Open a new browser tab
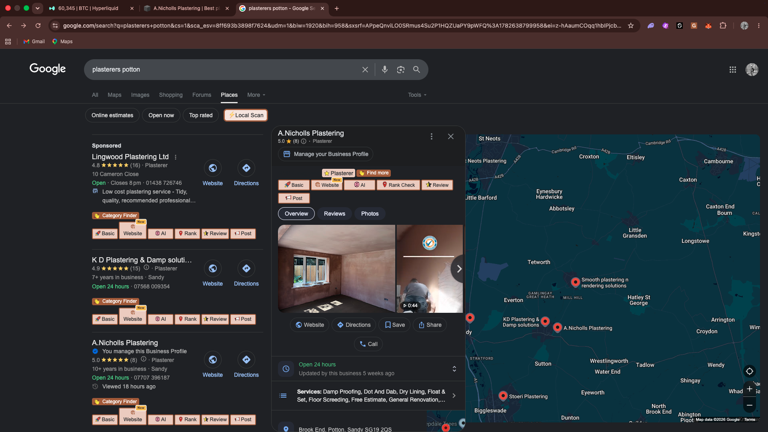Image resolution: width=768 pixels, height=432 pixels. click(337, 8)
